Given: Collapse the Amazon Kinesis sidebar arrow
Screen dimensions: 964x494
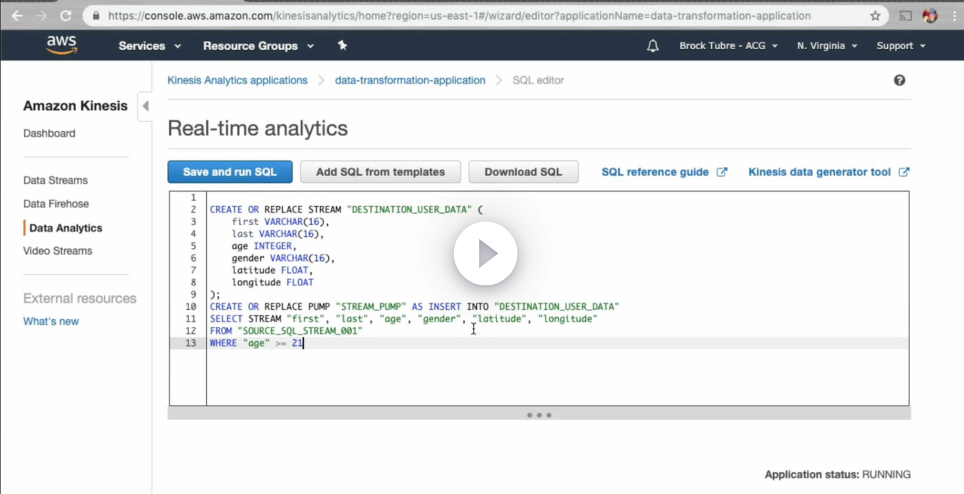Looking at the screenshot, I should (145, 106).
